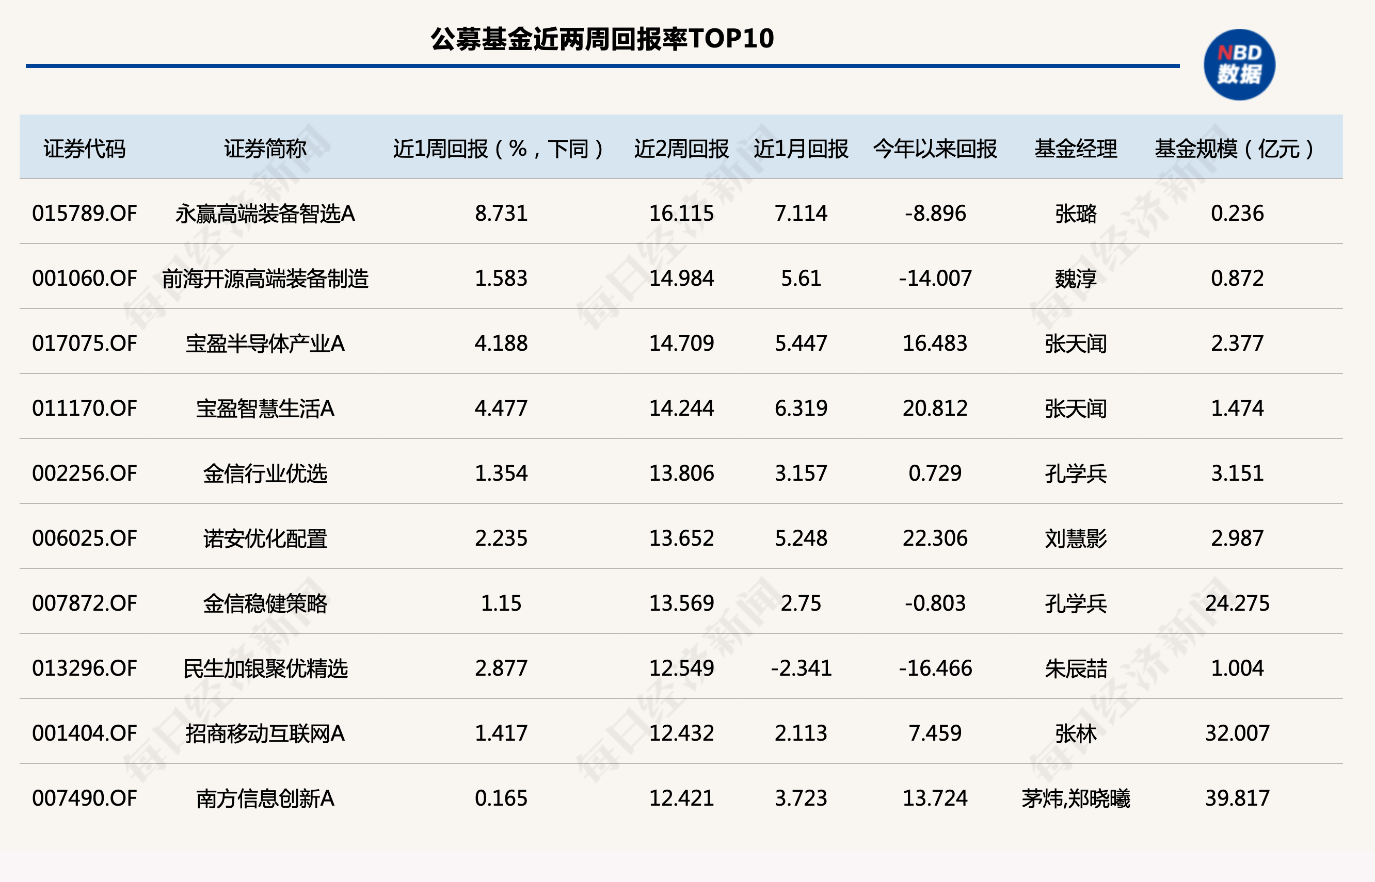Click the 16.115 two-week return value

[x=681, y=214]
